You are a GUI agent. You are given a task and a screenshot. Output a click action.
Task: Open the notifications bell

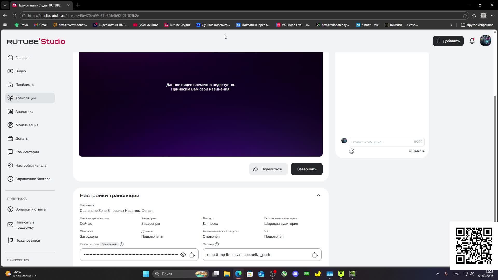click(472, 41)
